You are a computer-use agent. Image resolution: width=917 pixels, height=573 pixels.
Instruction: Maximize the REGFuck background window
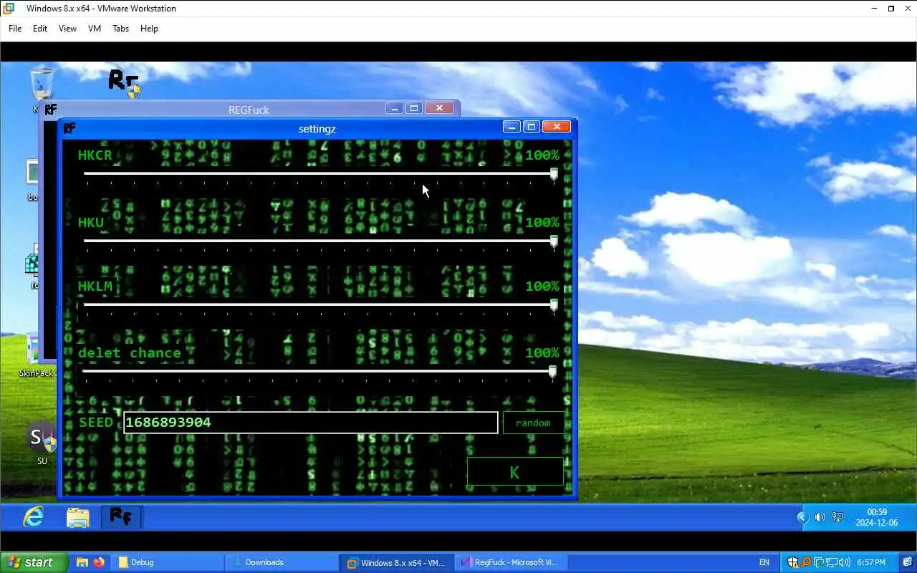pyautogui.click(x=413, y=108)
